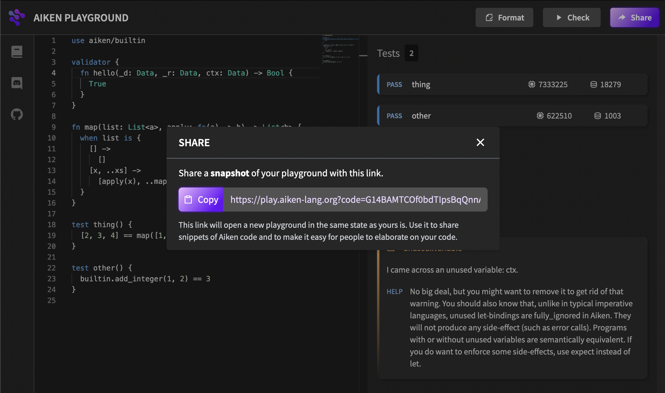The width and height of the screenshot is (665, 393).
Task: Click the share URL field
Action: [355, 200]
